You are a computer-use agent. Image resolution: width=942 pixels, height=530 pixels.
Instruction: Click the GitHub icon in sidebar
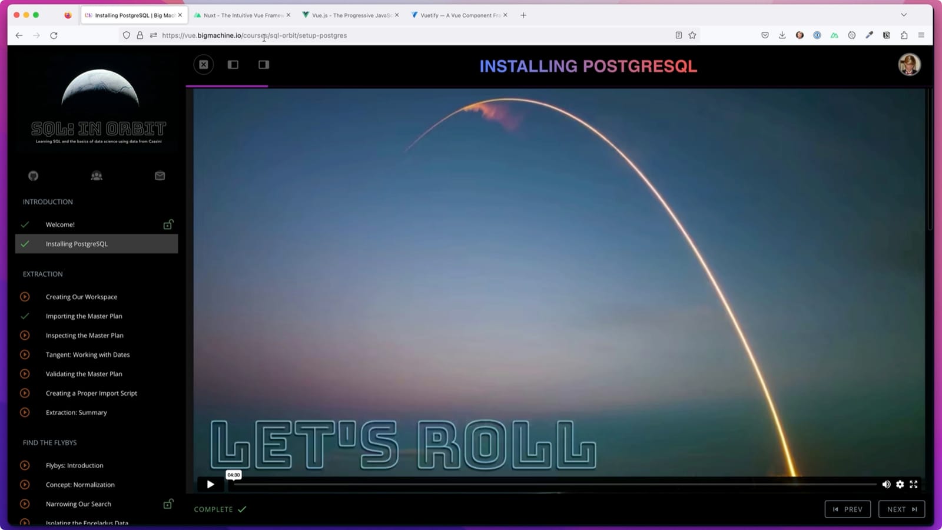pyautogui.click(x=34, y=176)
